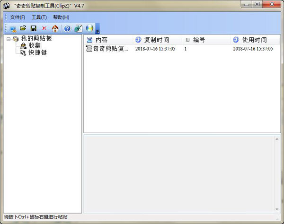Click the 编号 value 1 cell
Image resolution: width=284 pixels, height=224 pixels.
pyautogui.click(x=186, y=49)
